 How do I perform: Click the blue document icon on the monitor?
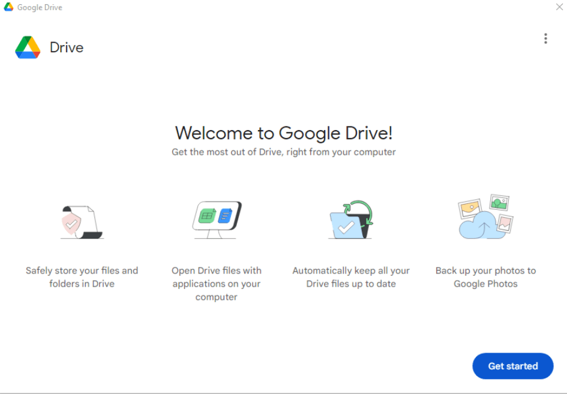pyautogui.click(x=225, y=215)
